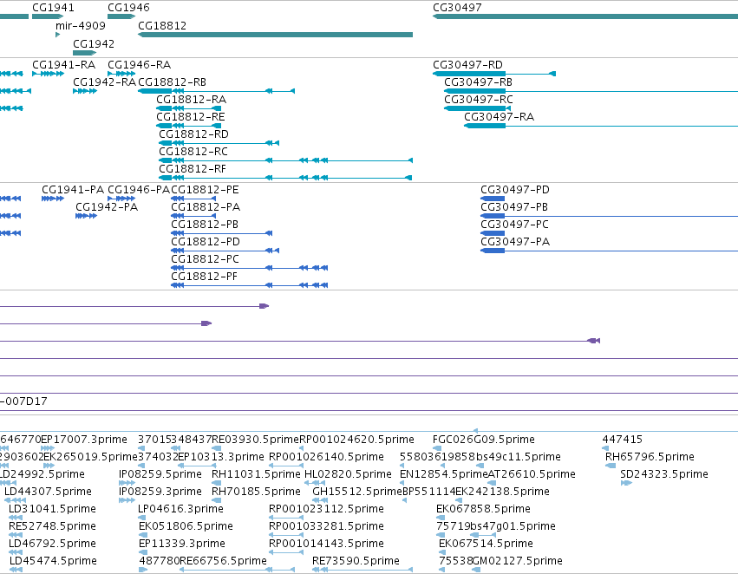Viewport: 738px width, 574px height.
Task: Select EST LD24992.5prime
Action: click(x=42, y=474)
